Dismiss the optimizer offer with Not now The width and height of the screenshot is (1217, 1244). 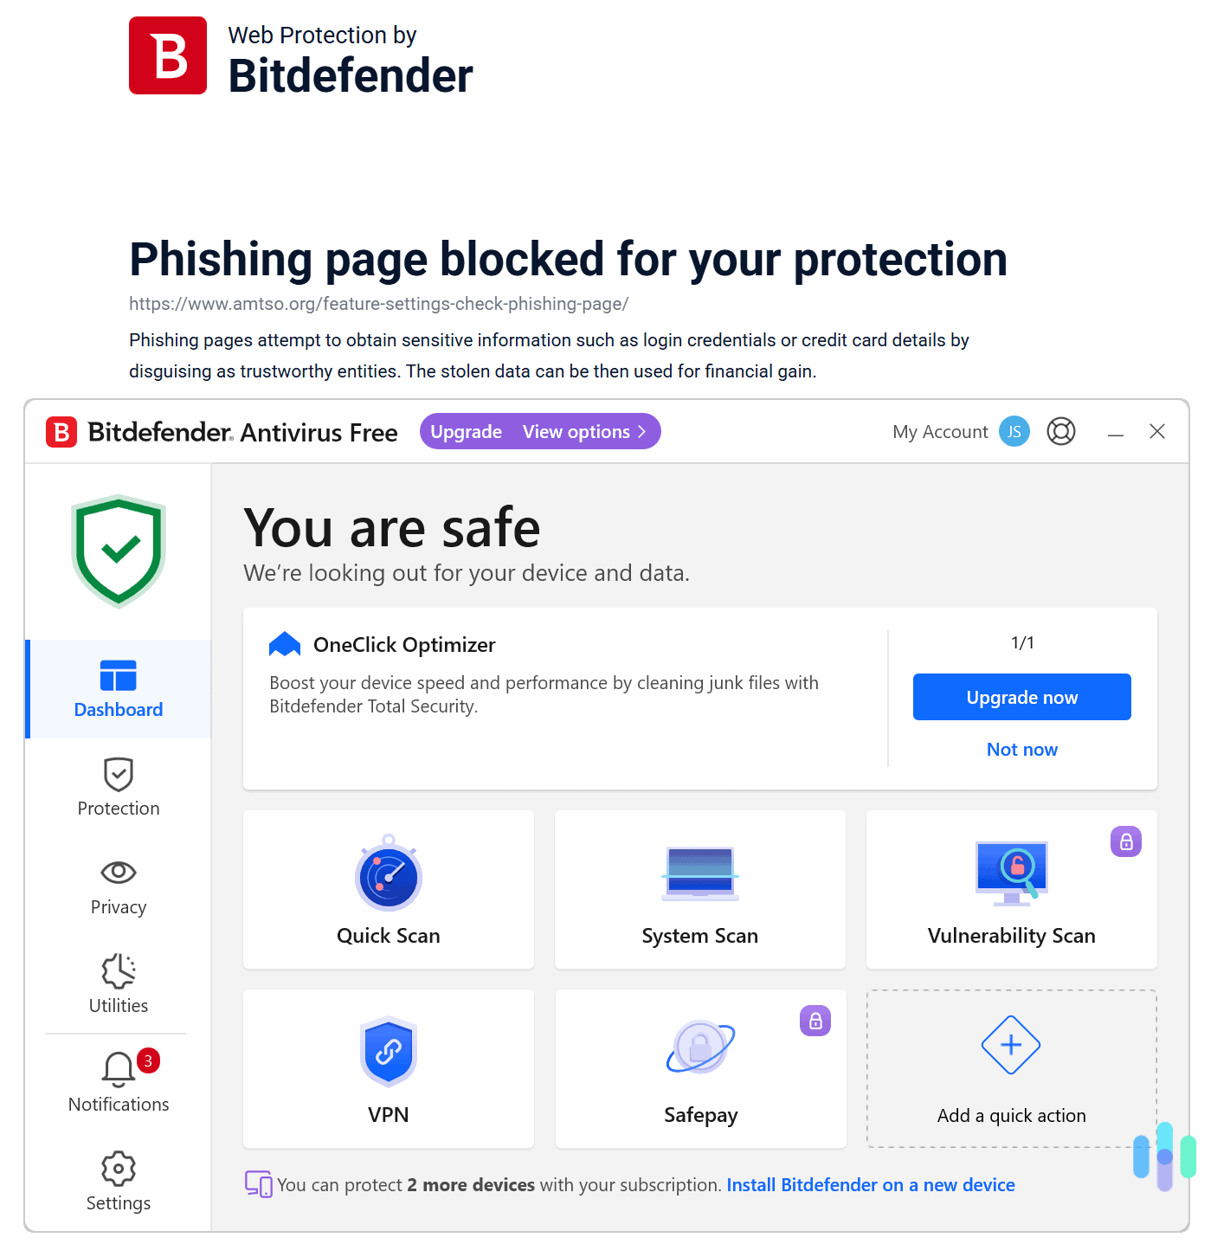point(1021,749)
